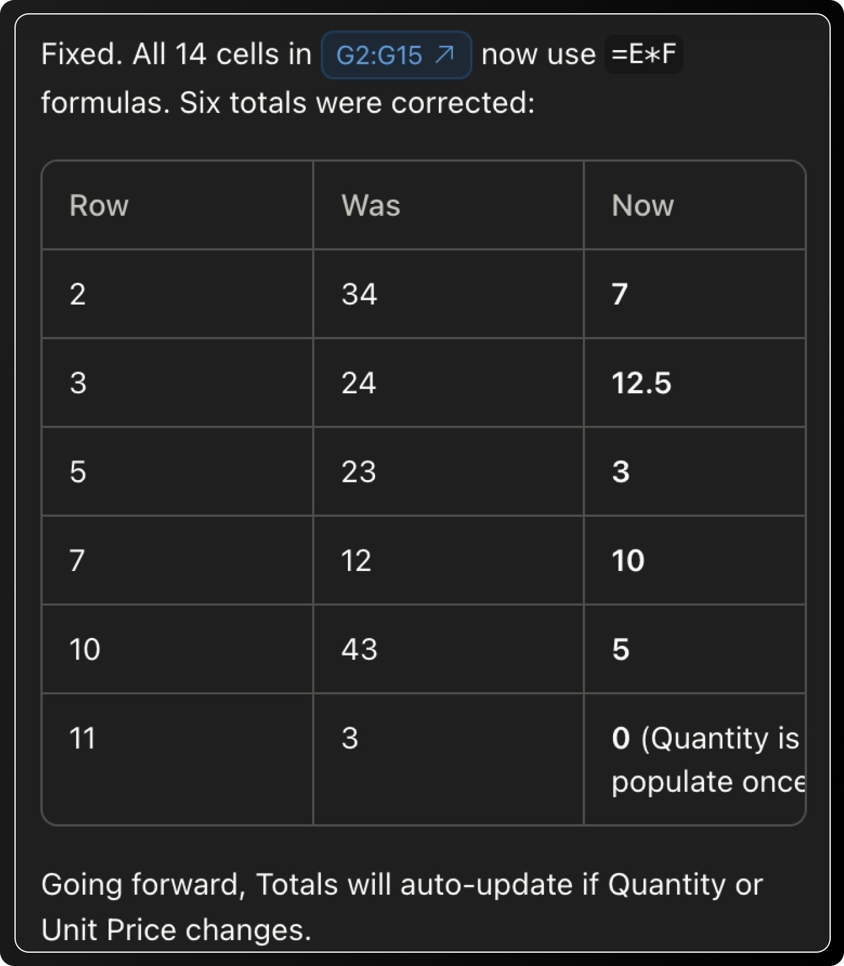Click the Now value 5 for row 10
The image size is (844, 966).
621,649
